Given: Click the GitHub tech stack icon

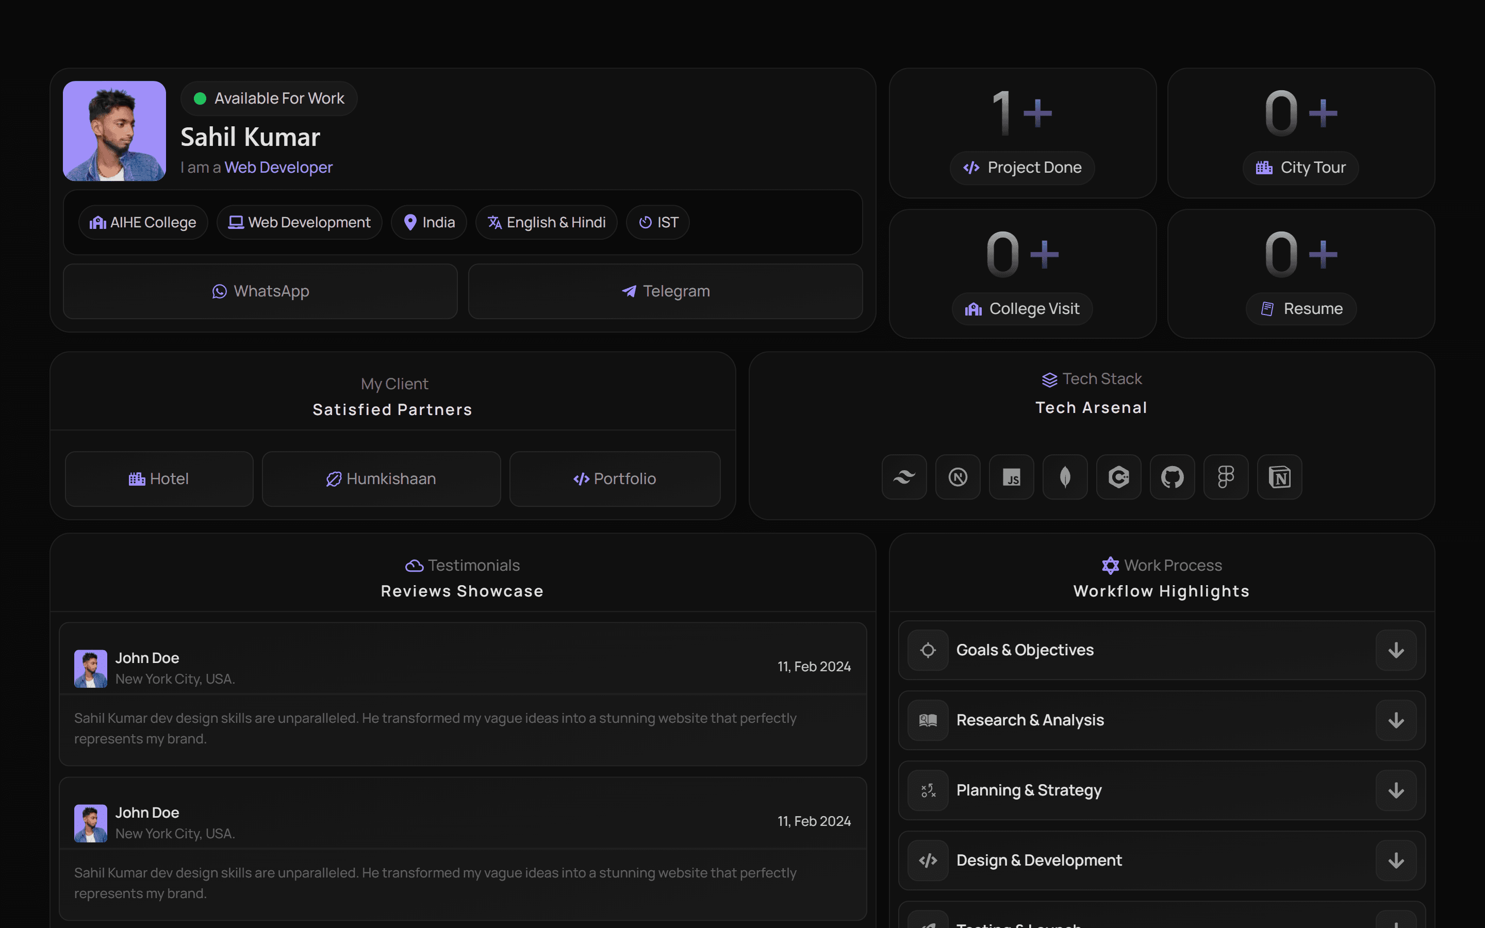Looking at the screenshot, I should point(1172,477).
